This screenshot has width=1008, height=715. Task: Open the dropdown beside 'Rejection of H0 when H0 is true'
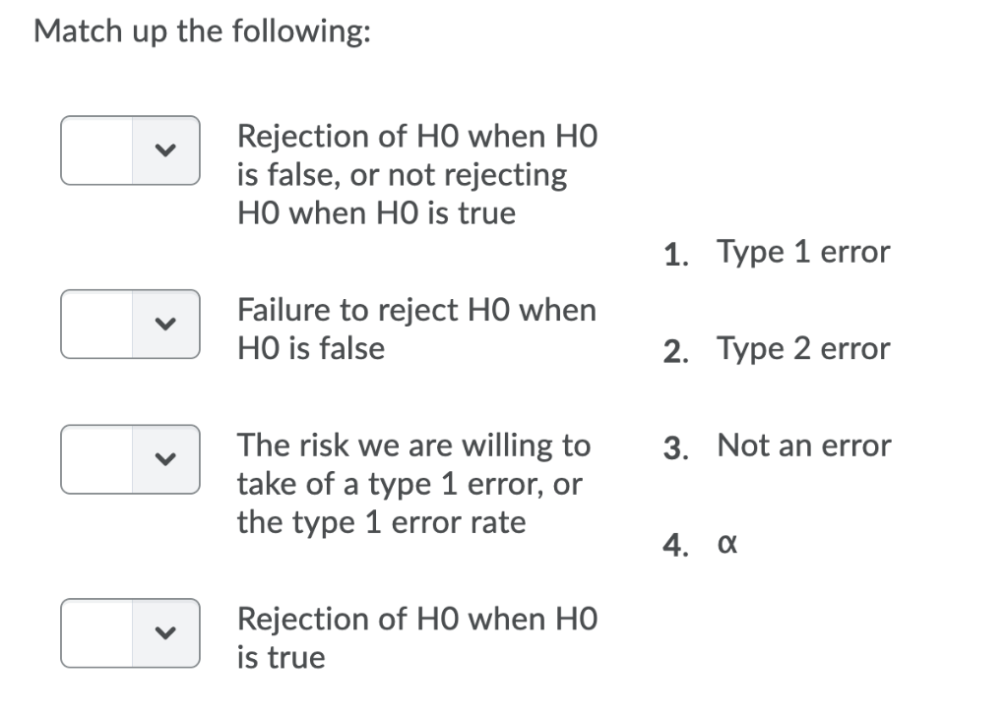[130, 632]
